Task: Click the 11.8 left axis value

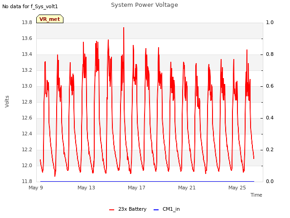Action: point(27,181)
